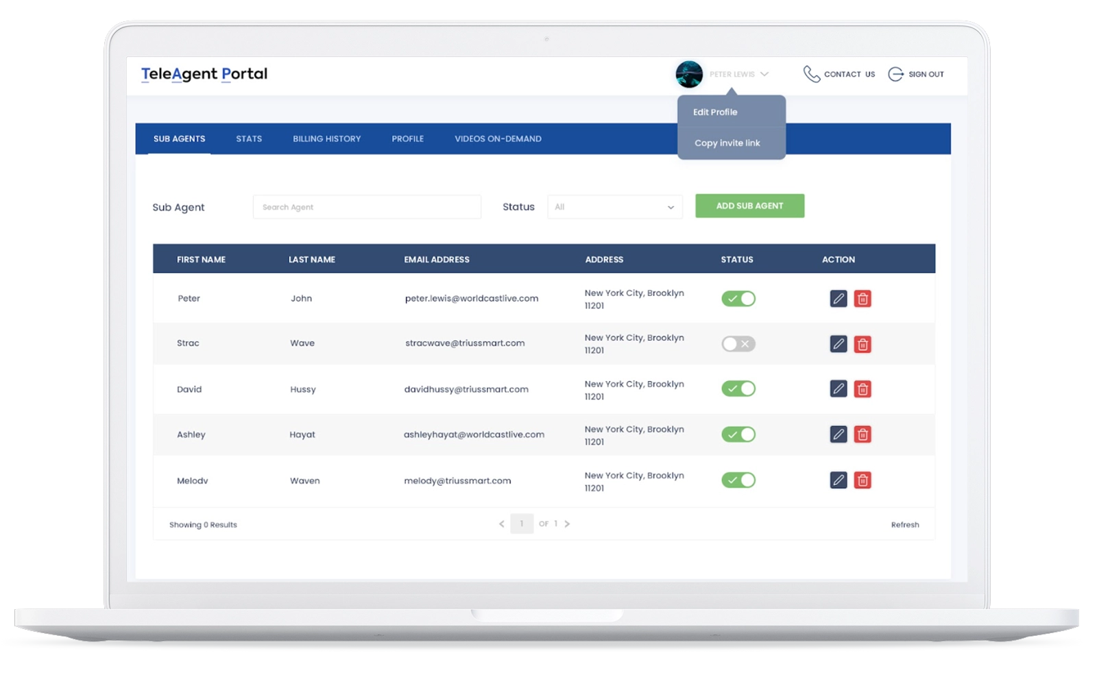Viewport: 1097px width, 675px height.
Task: Delete the sub agent Peter John
Action: 863,299
